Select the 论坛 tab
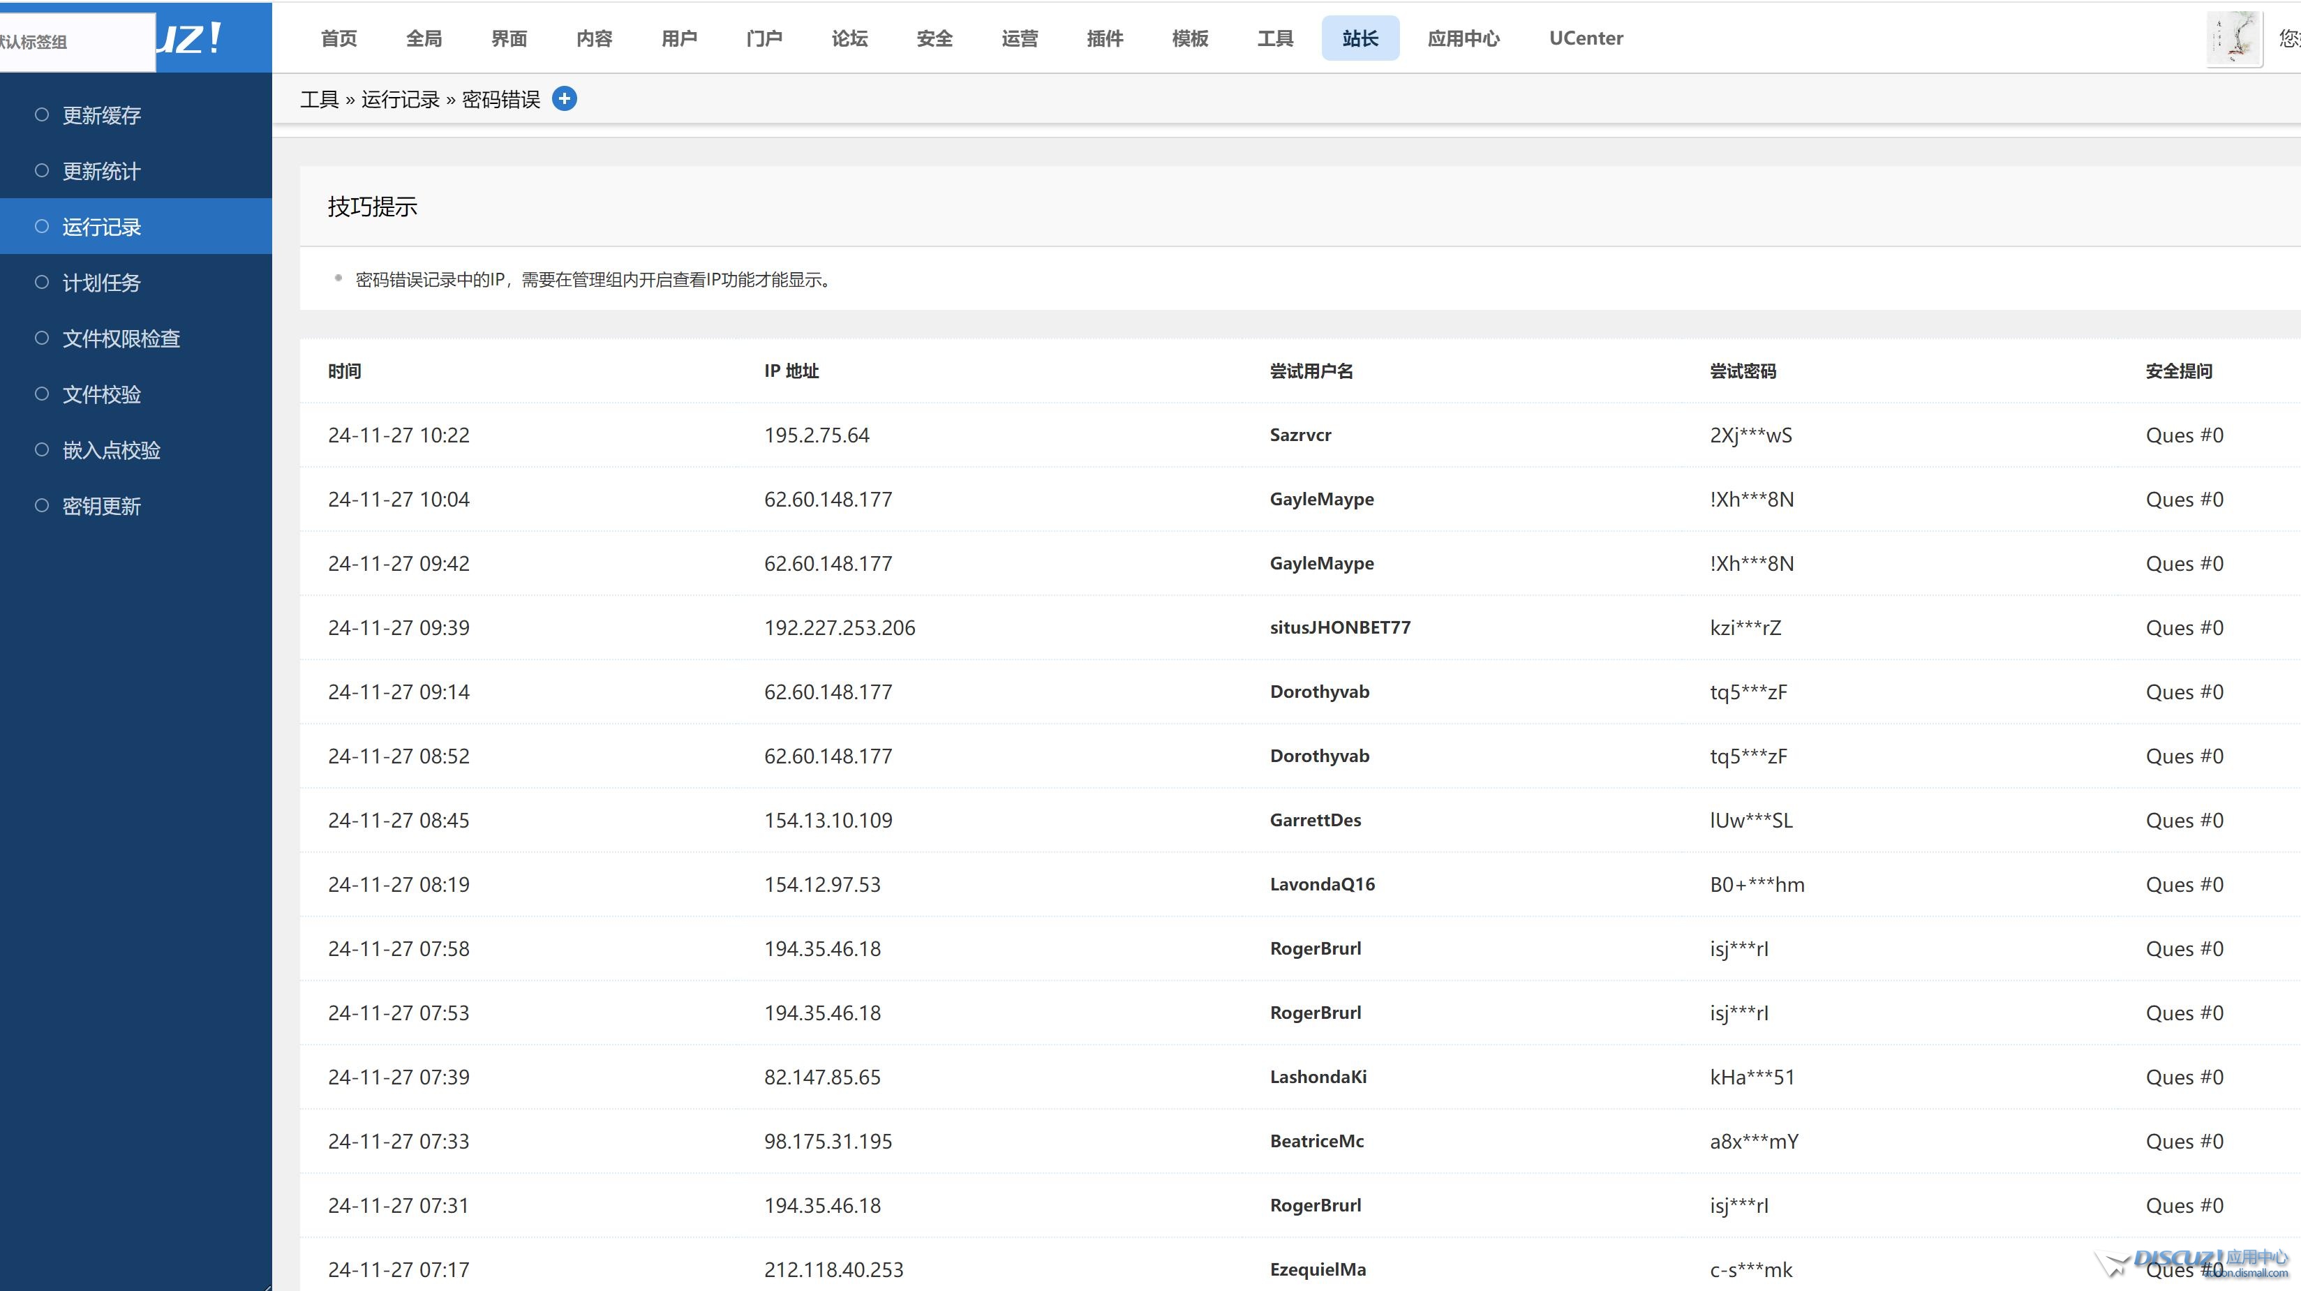 (x=849, y=38)
